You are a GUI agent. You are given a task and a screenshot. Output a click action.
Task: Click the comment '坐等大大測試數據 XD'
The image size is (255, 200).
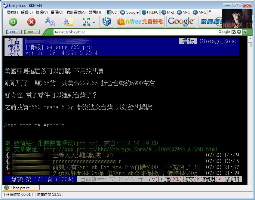point(83,155)
